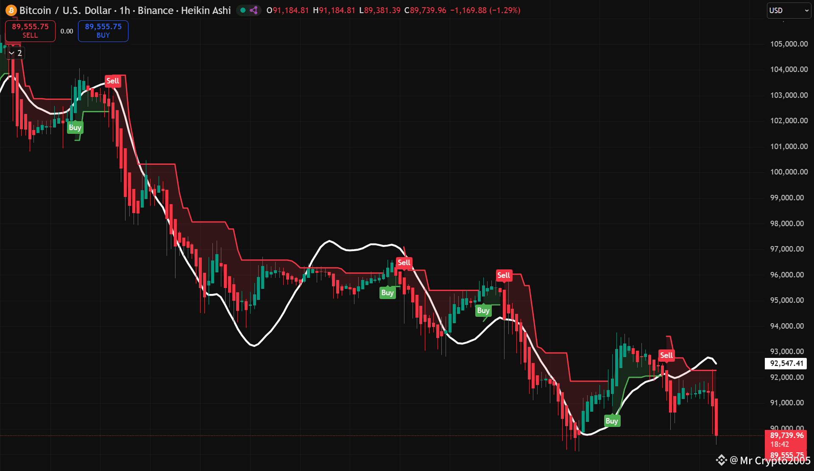Click the white 92,547.41 price axis label

(x=786, y=363)
